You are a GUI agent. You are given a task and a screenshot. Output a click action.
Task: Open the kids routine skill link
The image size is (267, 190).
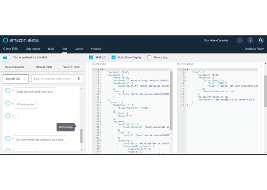pos(33,49)
